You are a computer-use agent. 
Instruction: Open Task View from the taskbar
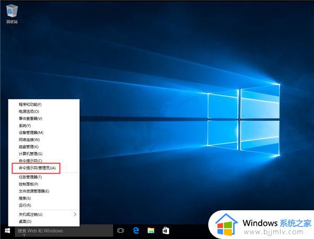120,231
